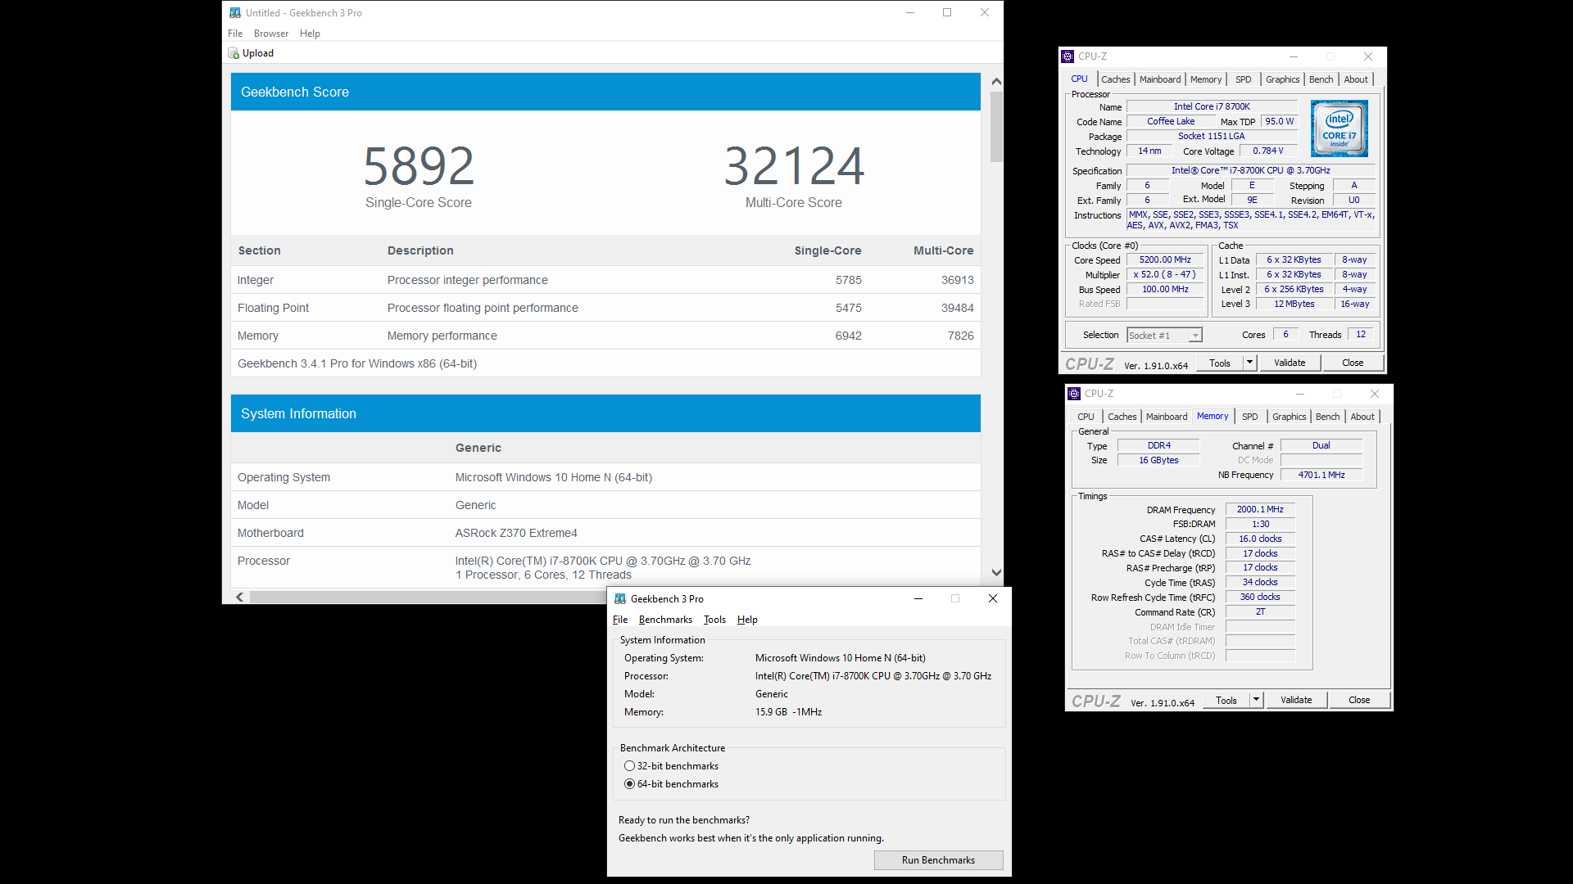Maximize the Untitled Geekbench results window
The width and height of the screenshot is (1573, 884).
click(947, 12)
